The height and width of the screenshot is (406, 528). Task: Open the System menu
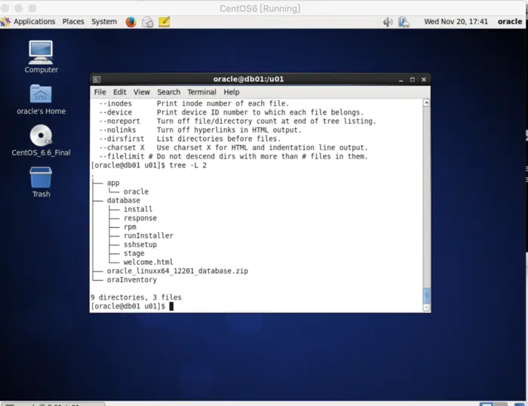click(104, 22)
